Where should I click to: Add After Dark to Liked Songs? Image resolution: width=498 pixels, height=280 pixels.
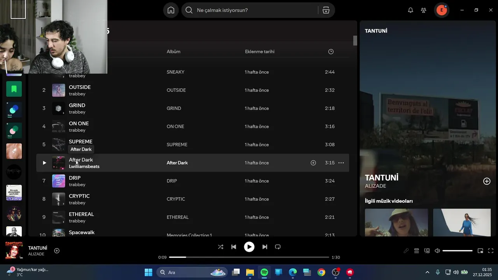[x=313, y=163]
